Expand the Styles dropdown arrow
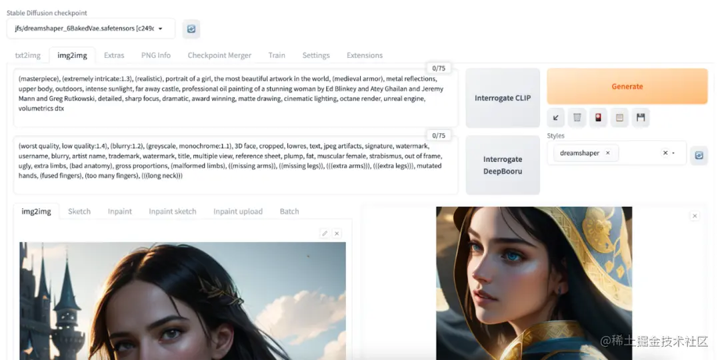The width and height of the screenshot is (720, 360). (673, 153)
